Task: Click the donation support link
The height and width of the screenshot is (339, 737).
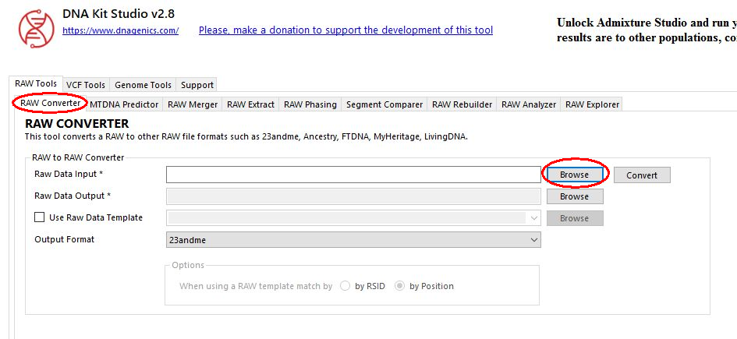Action: [x=345, y=30]
